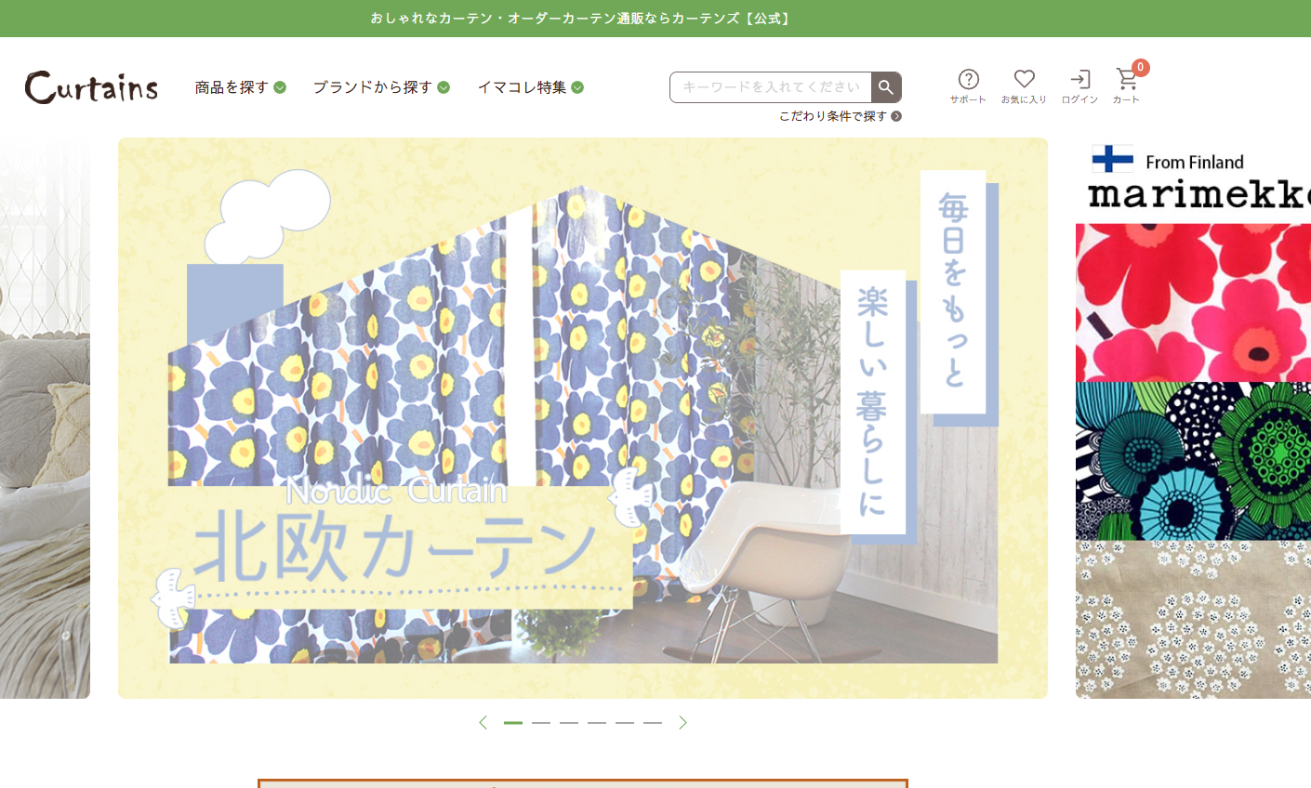Expand the ブランドから探す menu
Viewport: 1311px width, 788px height.
click(x=381, y=87)
